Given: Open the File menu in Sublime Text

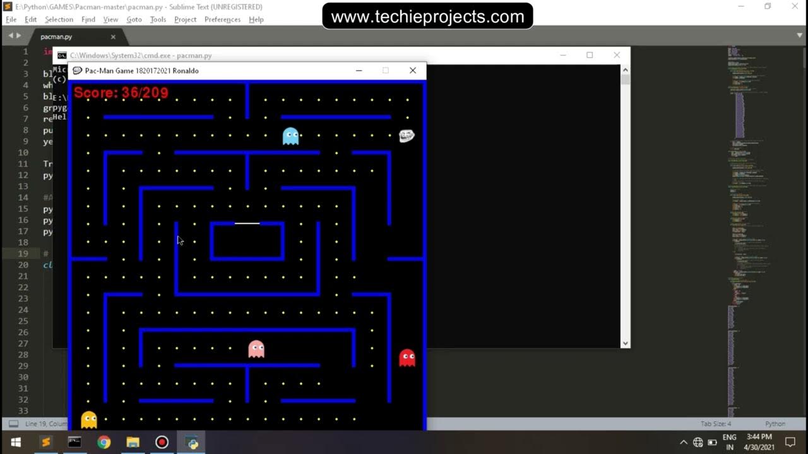Looking at the screenshot, I should [11, 20].
